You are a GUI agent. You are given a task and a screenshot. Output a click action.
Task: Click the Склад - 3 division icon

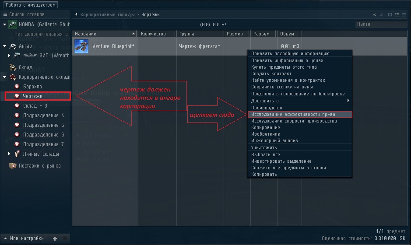click(x=17, y=106)
